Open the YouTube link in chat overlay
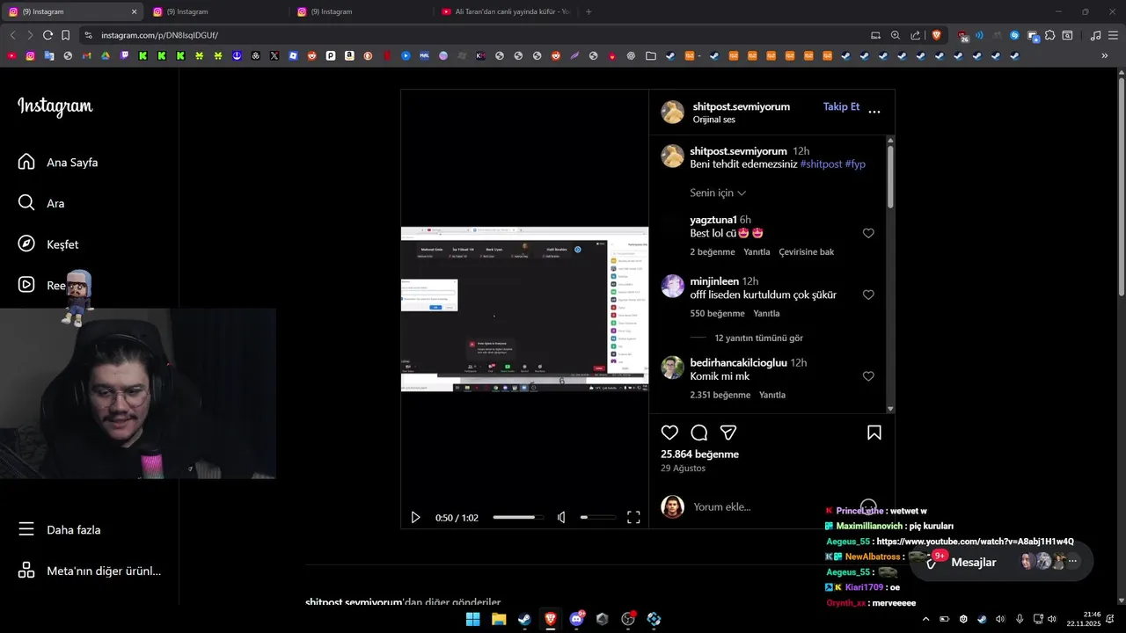1126x633 pixels. pyautogui.click(x=975, y=542)
